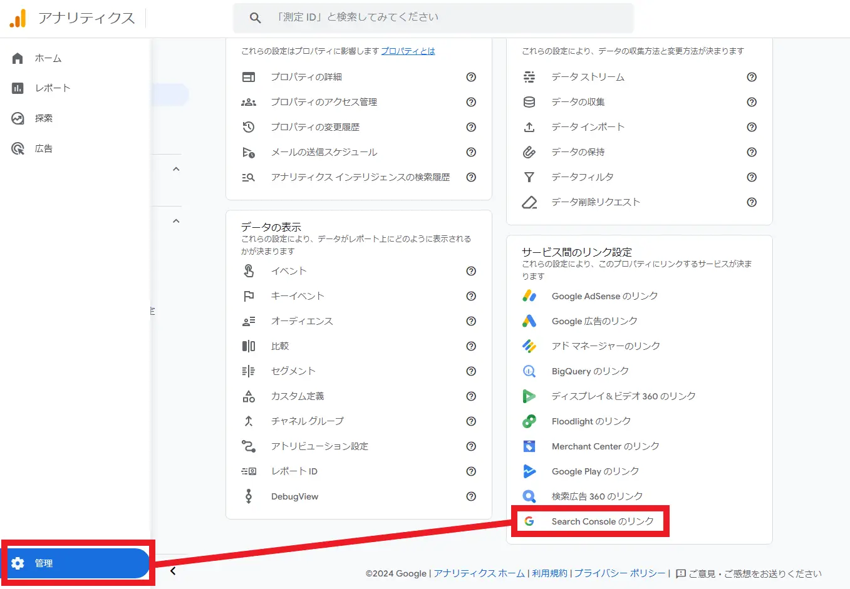Show help for データ ストリーム

point(752,77)
